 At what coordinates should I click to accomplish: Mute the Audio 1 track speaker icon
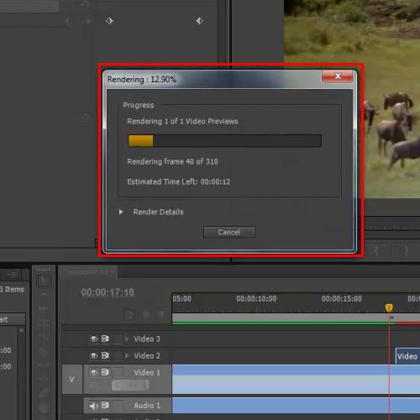(x=94, y=406)
